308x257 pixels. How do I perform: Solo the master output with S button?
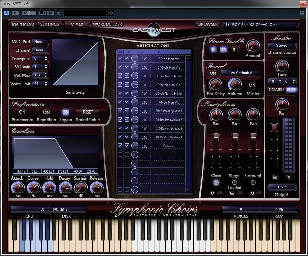click(288, 178)
